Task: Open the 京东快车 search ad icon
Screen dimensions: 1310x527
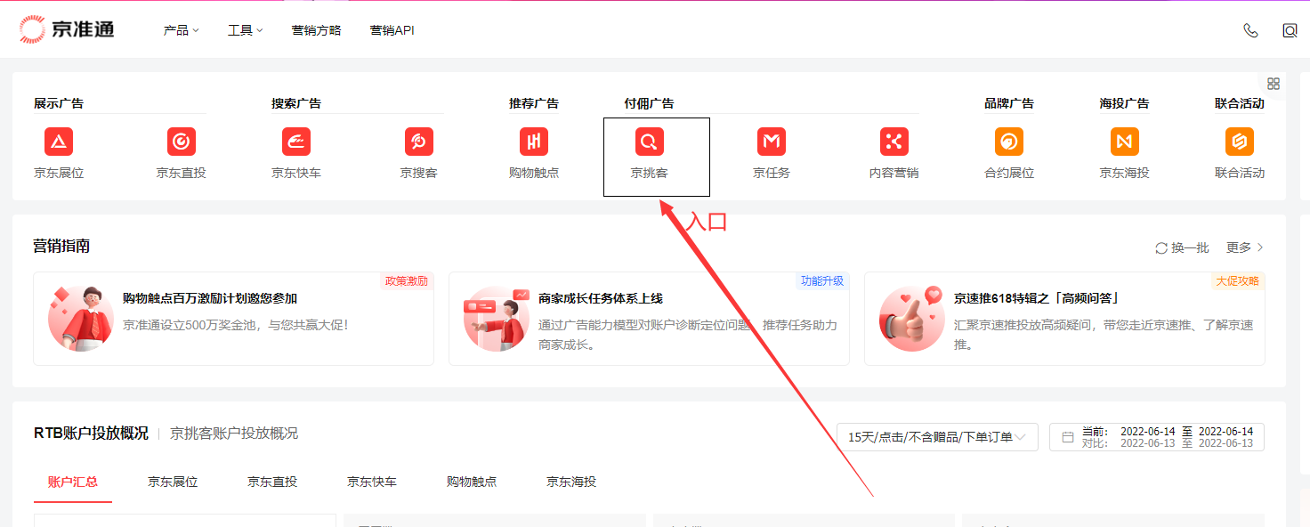Action: point(296,142)
